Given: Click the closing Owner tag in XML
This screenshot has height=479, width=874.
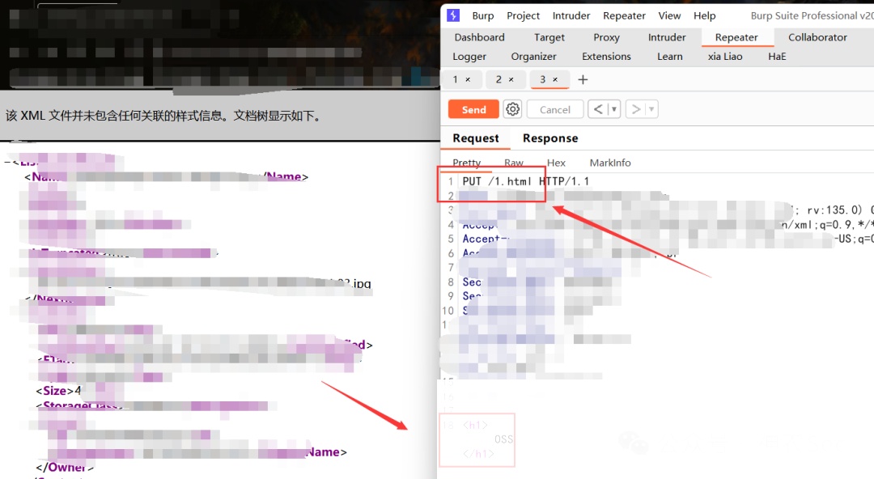Looking at the screenshot, I should (x=65, y=468).
